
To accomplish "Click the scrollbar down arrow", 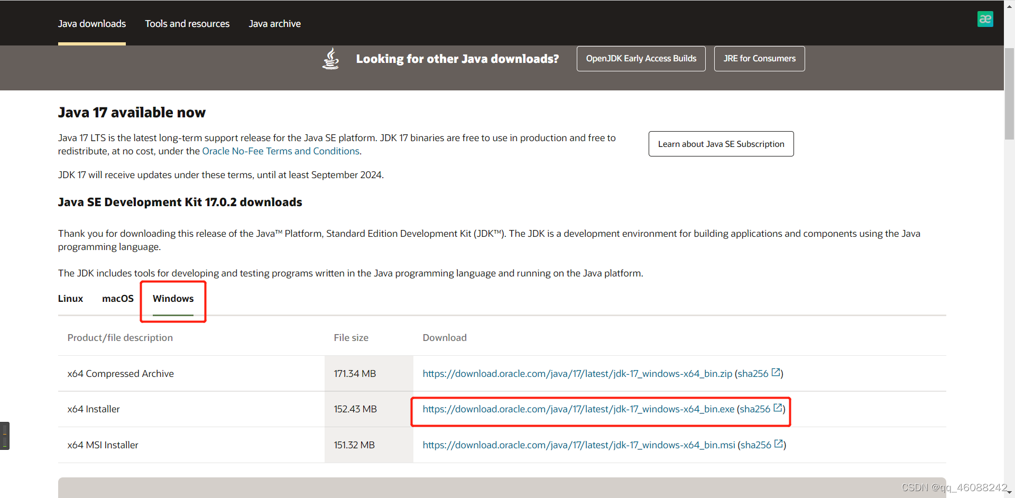I will tap(1009, 492).
